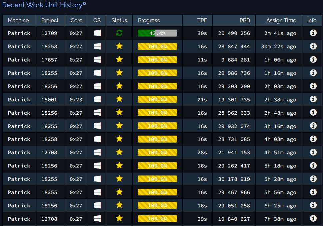The width and height of the screenshot is (323, 226).
Task: Click the project number 15001
Action: pyautogui.click(x=49, y=100)
